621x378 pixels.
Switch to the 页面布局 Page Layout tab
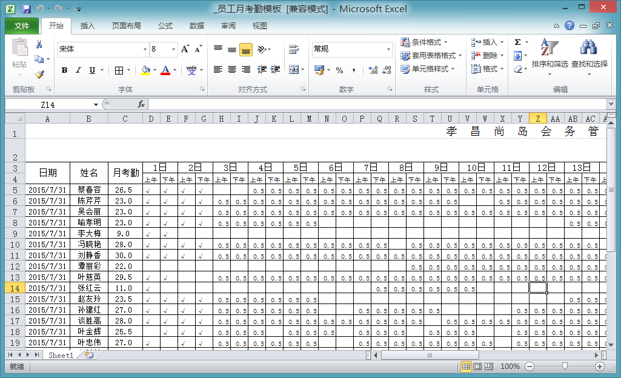coord(127,25)
